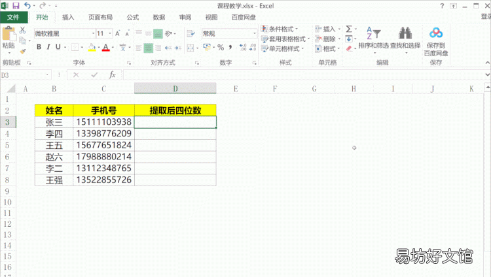
Task: Click the percent style icon
Action: pyautogui.click(x=221, y=48)
